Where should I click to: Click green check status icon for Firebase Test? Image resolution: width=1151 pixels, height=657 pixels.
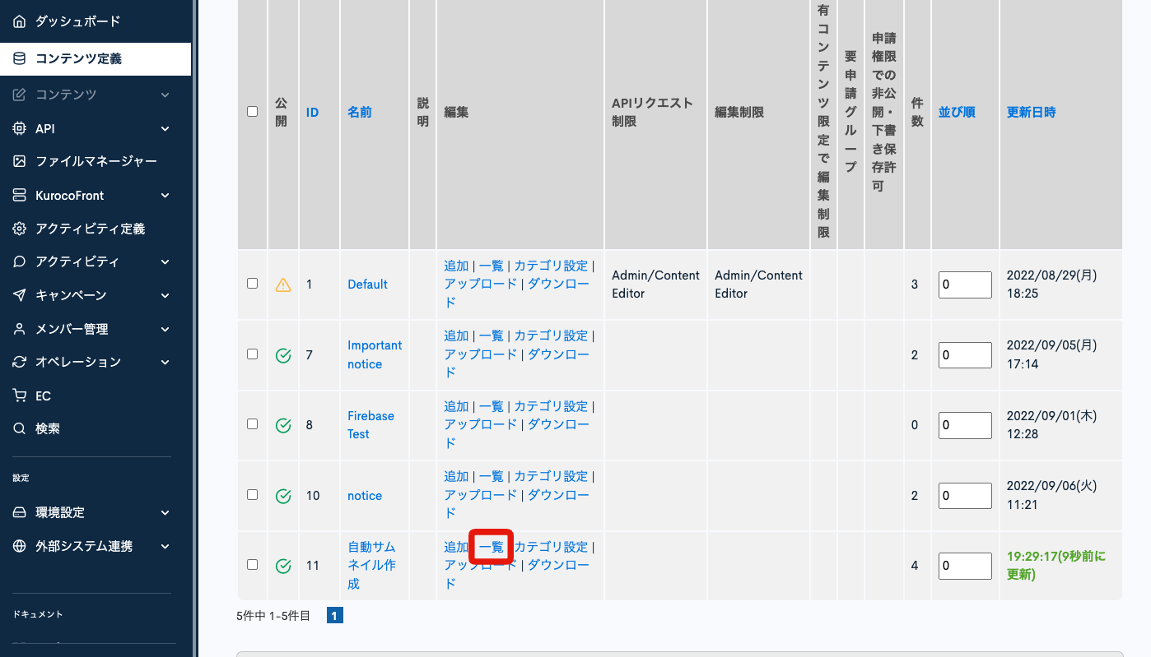(283, 425)
